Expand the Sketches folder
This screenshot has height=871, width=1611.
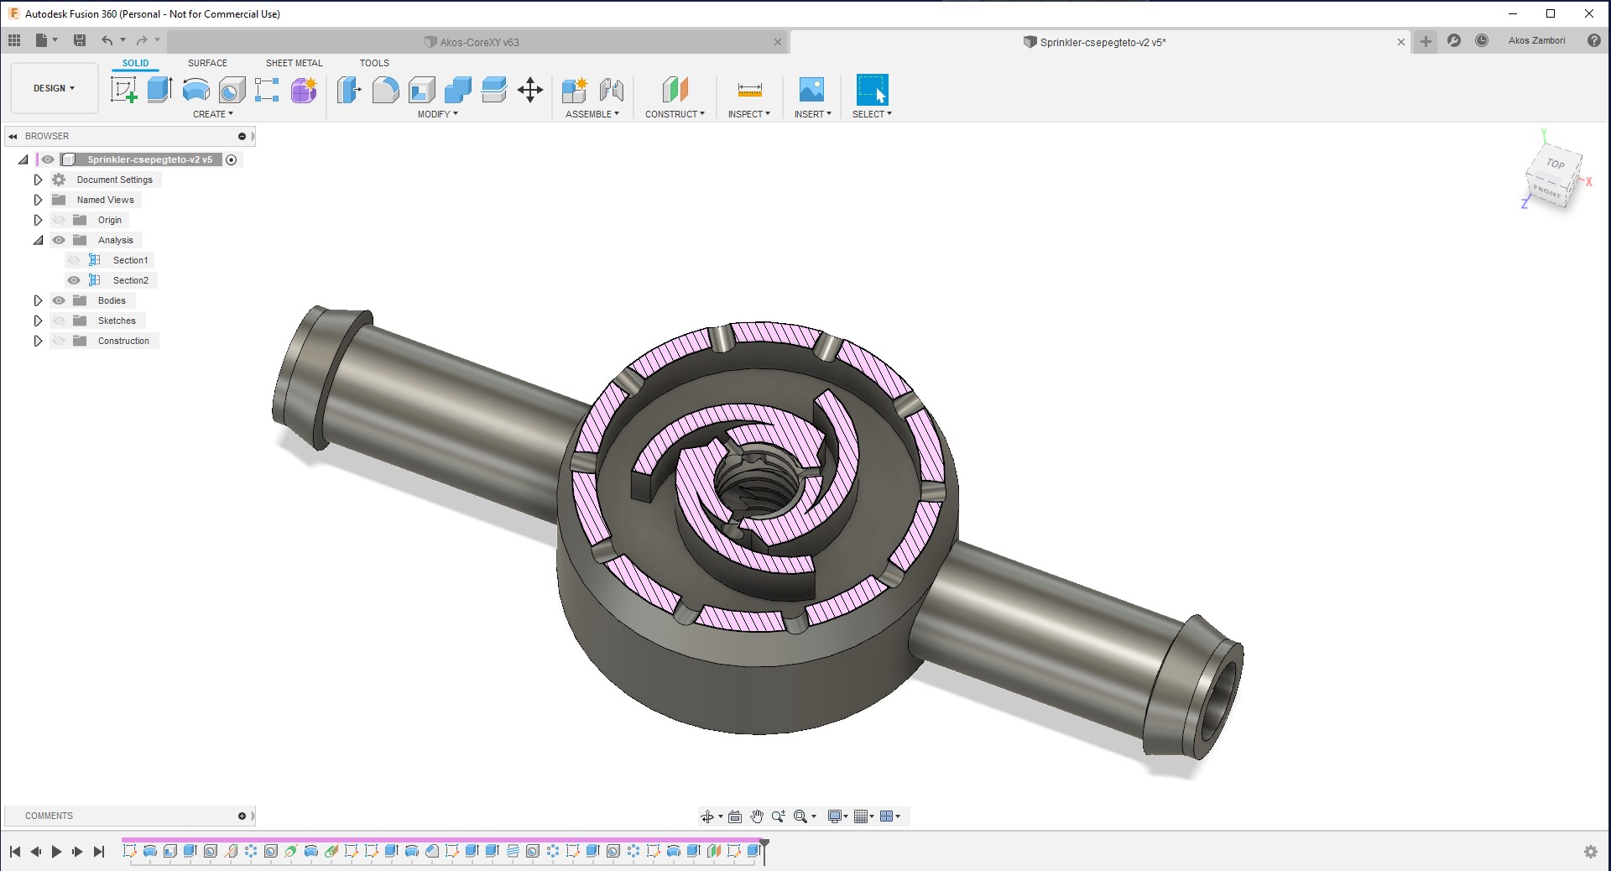click(38, 321)
